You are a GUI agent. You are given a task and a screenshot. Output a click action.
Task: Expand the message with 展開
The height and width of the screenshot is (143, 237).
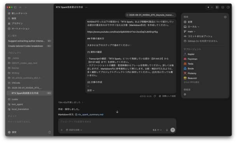coord(90,90)
